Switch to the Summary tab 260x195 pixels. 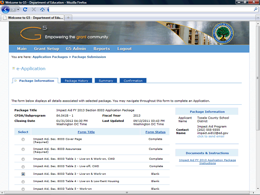tap(106, 80)
